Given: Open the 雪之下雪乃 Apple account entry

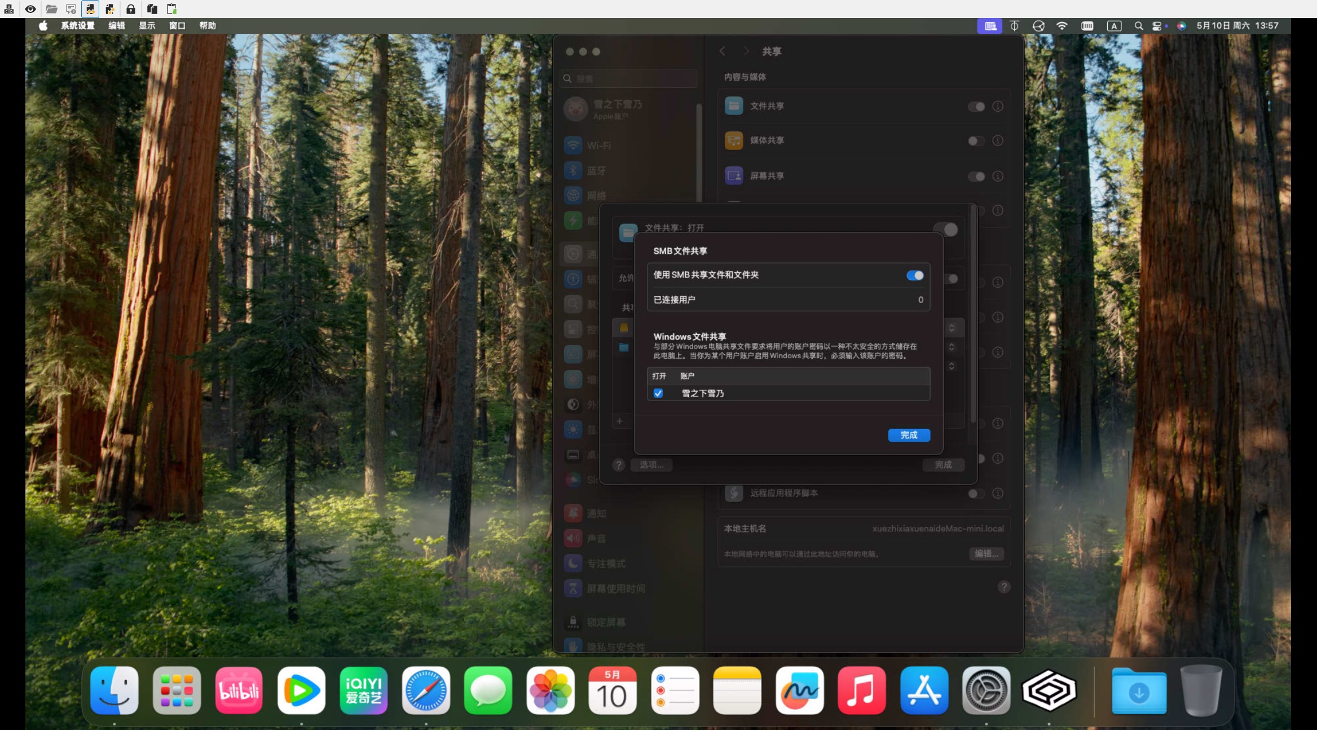Looking at the screenshot, I should pyautogui.click(x=629, y=109).
